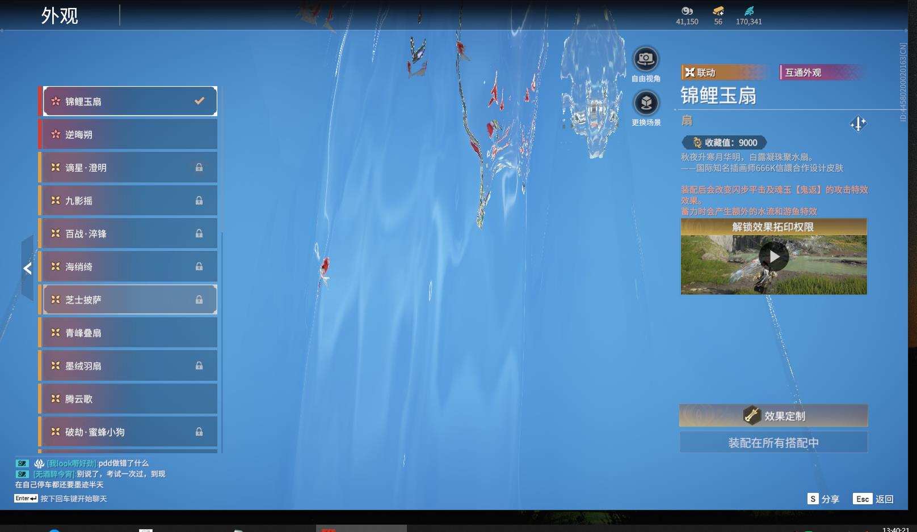Viewport: 917px width, 532px height.
Task: Click the lock icon on 海绡绮
Action: pyautogui.click(x=199, y=266)
